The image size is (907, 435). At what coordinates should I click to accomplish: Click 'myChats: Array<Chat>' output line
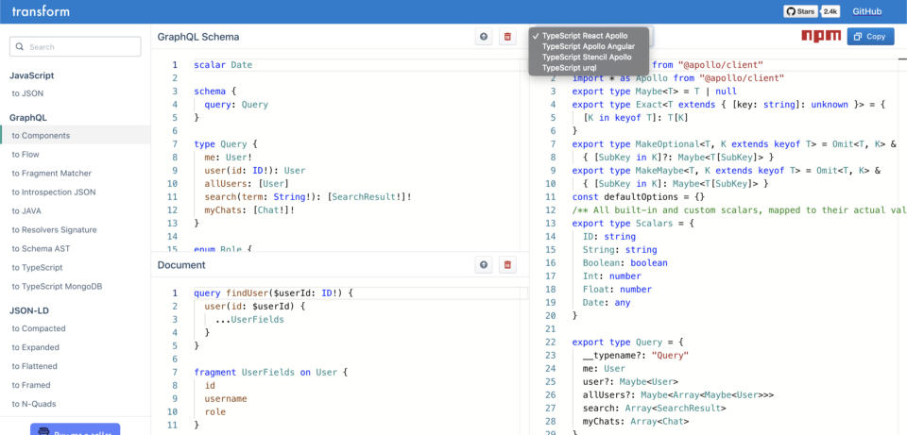636,422
